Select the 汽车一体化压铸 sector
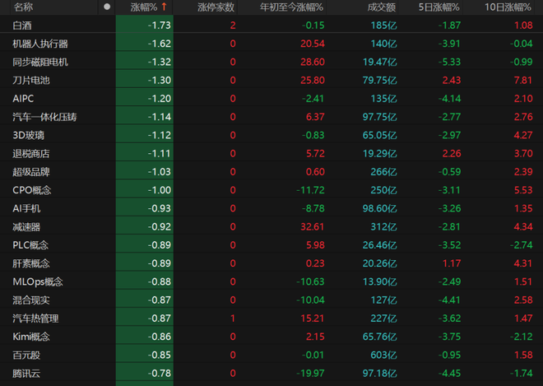The height and width of the screenshot is (386, 543). pyautogui.click(x=45, y=117)
